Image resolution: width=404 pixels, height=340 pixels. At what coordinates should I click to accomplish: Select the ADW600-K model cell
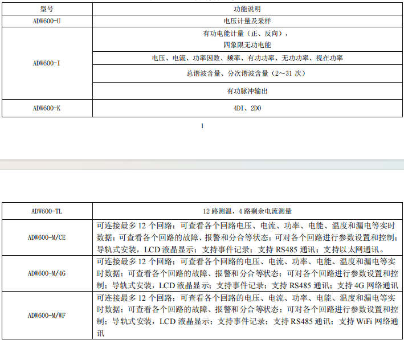point(47,108)
